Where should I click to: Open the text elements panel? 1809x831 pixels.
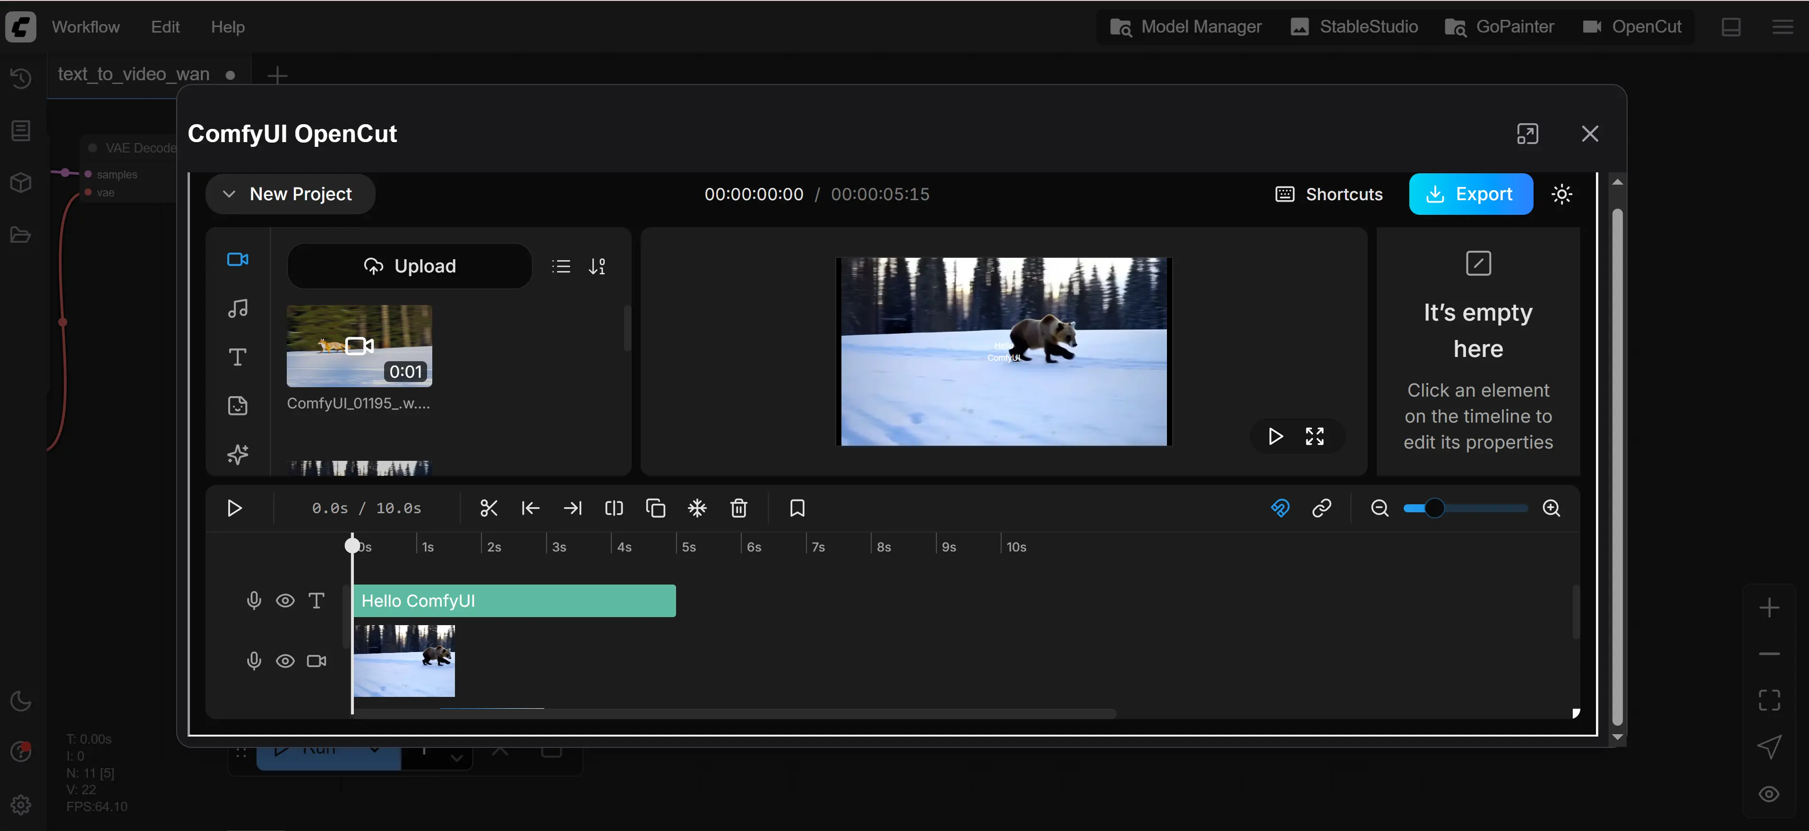[238, 357]
